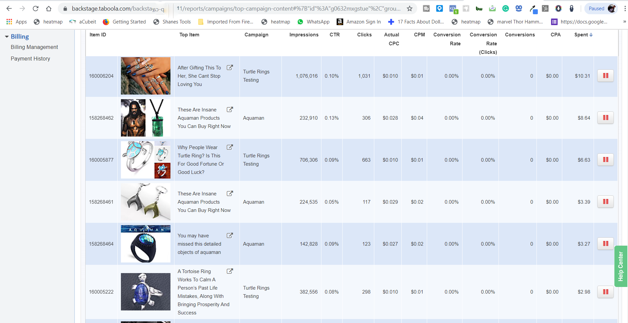This screenshot has height=323, width=628.
Task: Open the Apps grid shortcut
Action: click(17, 22)
